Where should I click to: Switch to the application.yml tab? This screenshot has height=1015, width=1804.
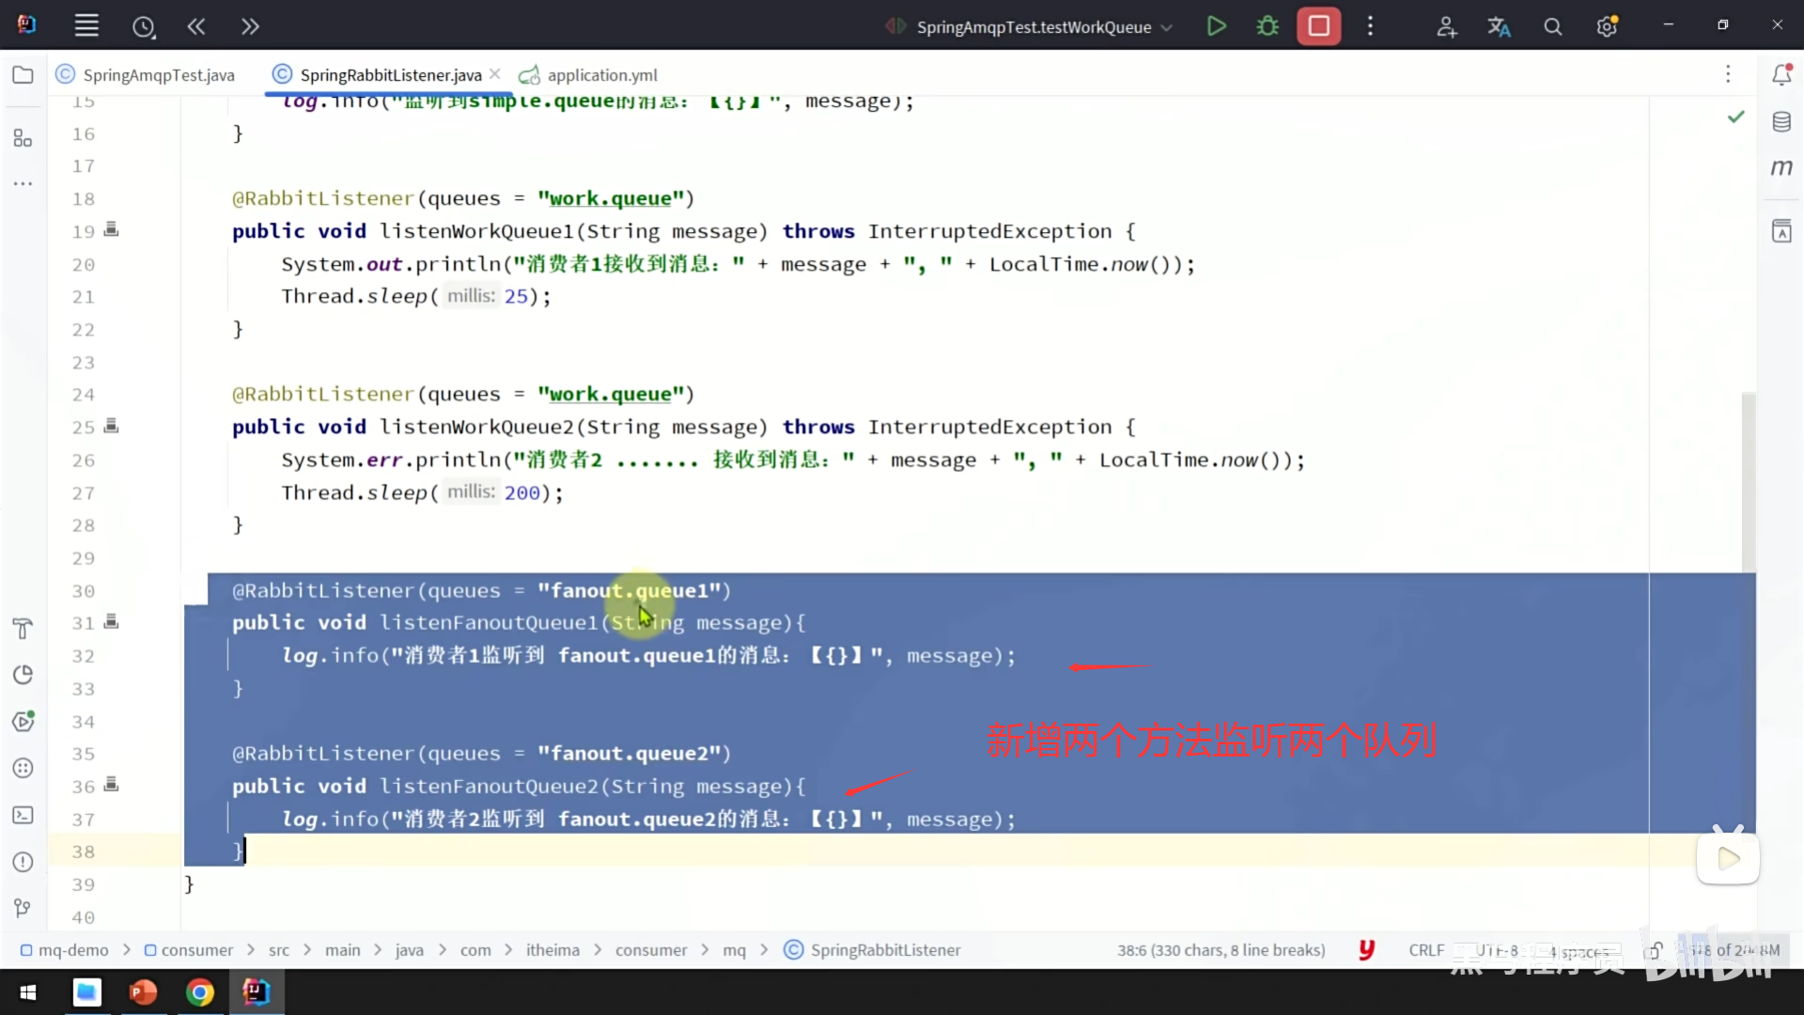(x=601, y=75)
